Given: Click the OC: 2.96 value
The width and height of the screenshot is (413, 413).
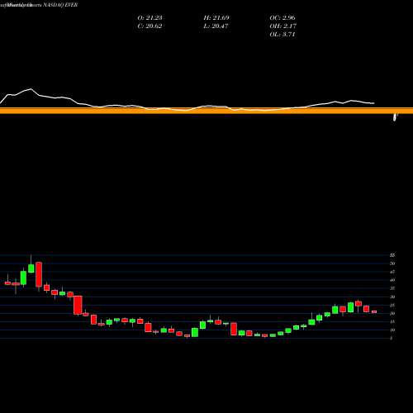Looking at the screenshot, I should click(282, 18).
